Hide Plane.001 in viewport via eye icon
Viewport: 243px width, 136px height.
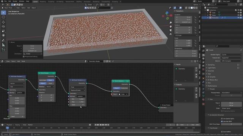pyautogui.click(x=238, y=18)
